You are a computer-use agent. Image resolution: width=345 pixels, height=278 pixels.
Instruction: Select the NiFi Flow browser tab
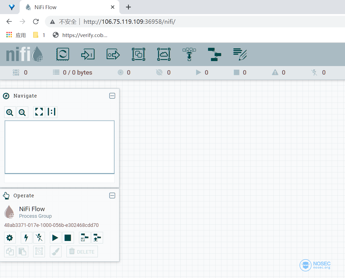(x=69, y=7)
